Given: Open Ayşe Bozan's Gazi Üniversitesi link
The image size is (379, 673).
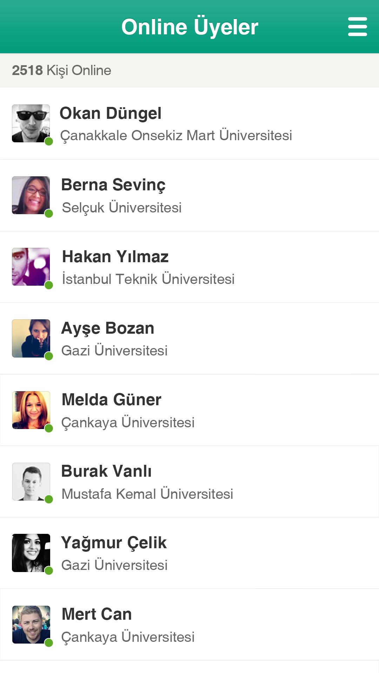Looking at the screenshot, I should (115, 349).
